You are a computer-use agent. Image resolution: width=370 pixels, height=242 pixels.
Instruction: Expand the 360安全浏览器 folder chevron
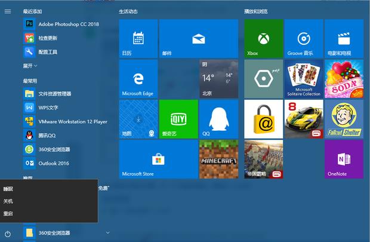coord(108,232)
